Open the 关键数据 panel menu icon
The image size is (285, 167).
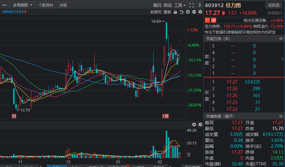pyautogui.click(x=281, y=116)
